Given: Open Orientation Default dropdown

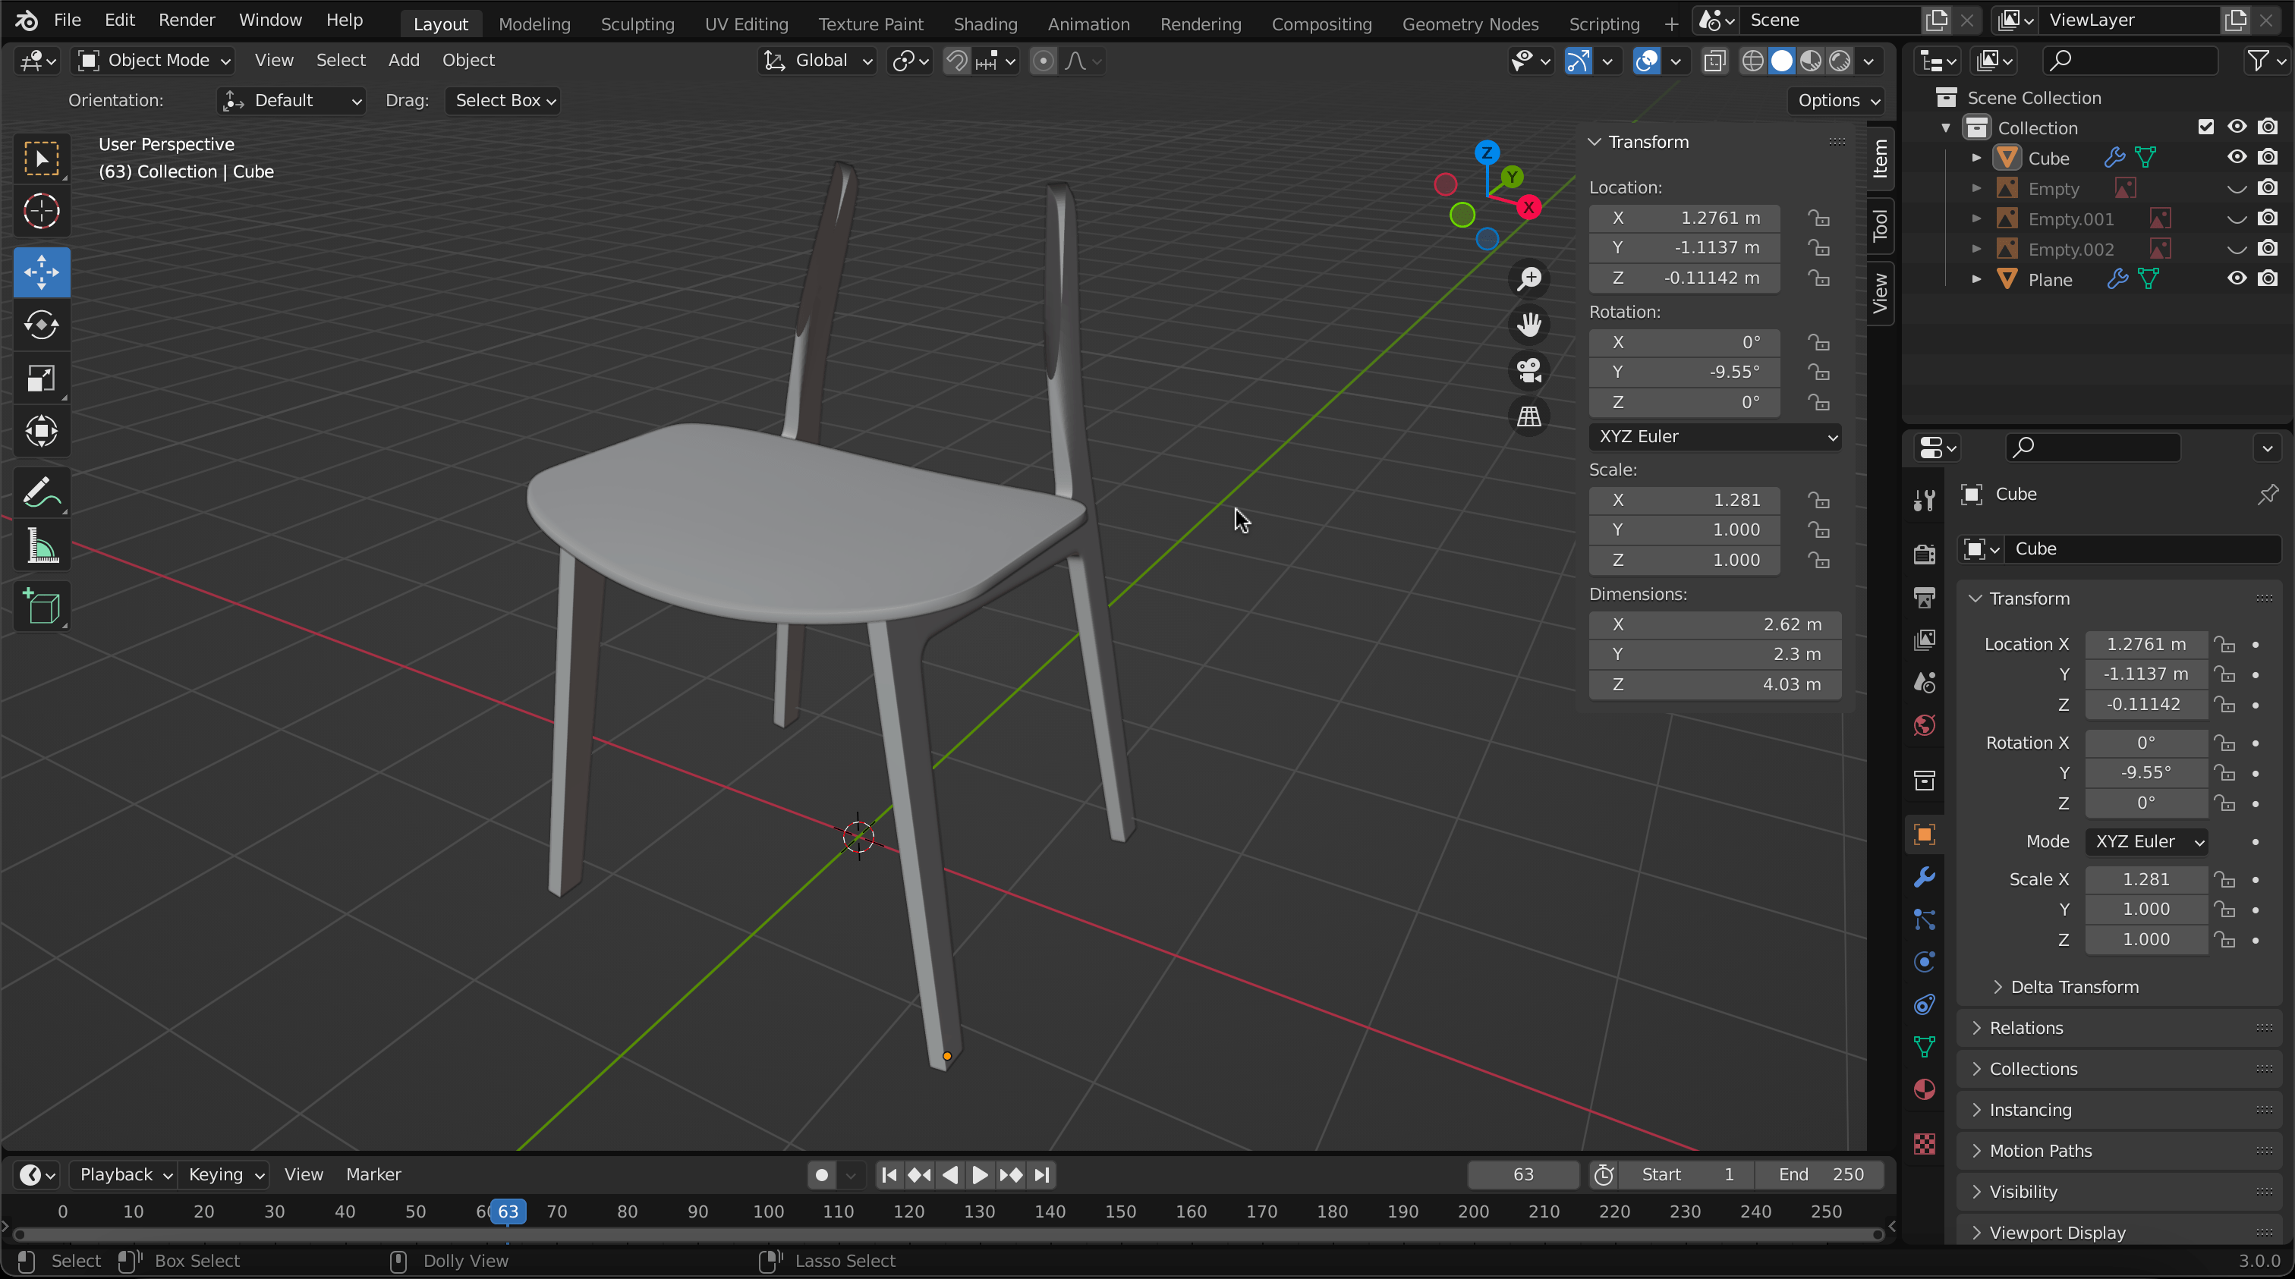Looking at the screenshot, I should (291, 101).
